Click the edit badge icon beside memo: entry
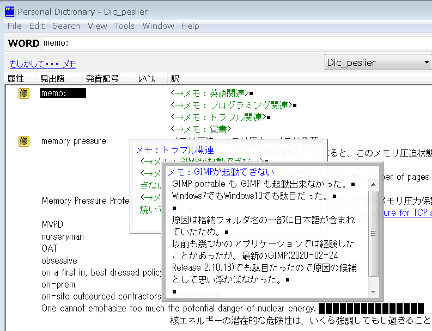This screenshot has height=331, width=432. coord(23,93)
